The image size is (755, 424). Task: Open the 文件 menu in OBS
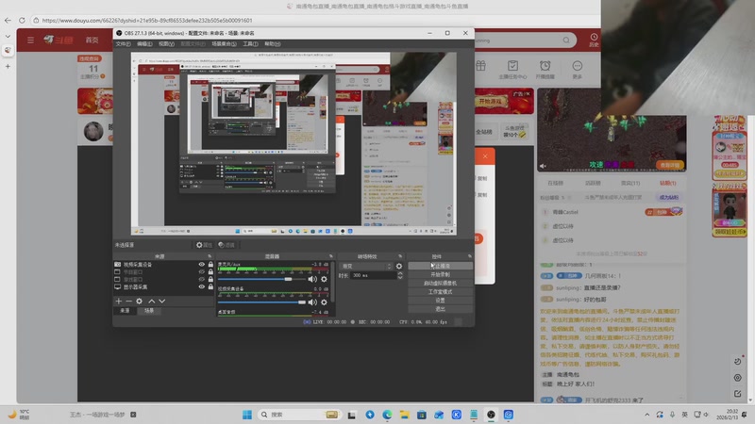(x=123, y=43)
